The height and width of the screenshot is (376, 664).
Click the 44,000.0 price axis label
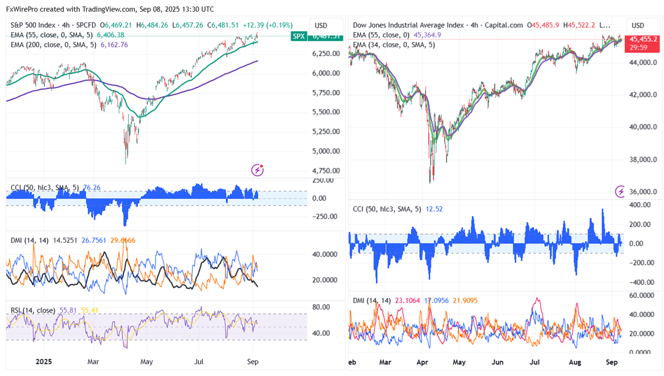tap(643, 62)
